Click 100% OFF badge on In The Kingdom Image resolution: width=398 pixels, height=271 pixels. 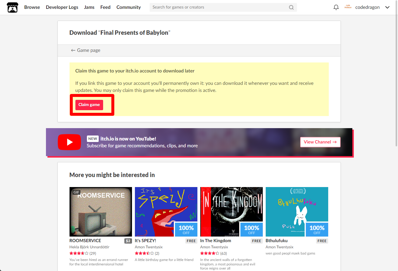click(252, 229)
